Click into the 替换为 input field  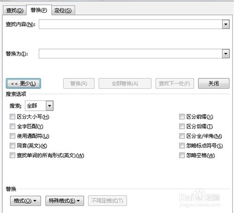[131, 54]
